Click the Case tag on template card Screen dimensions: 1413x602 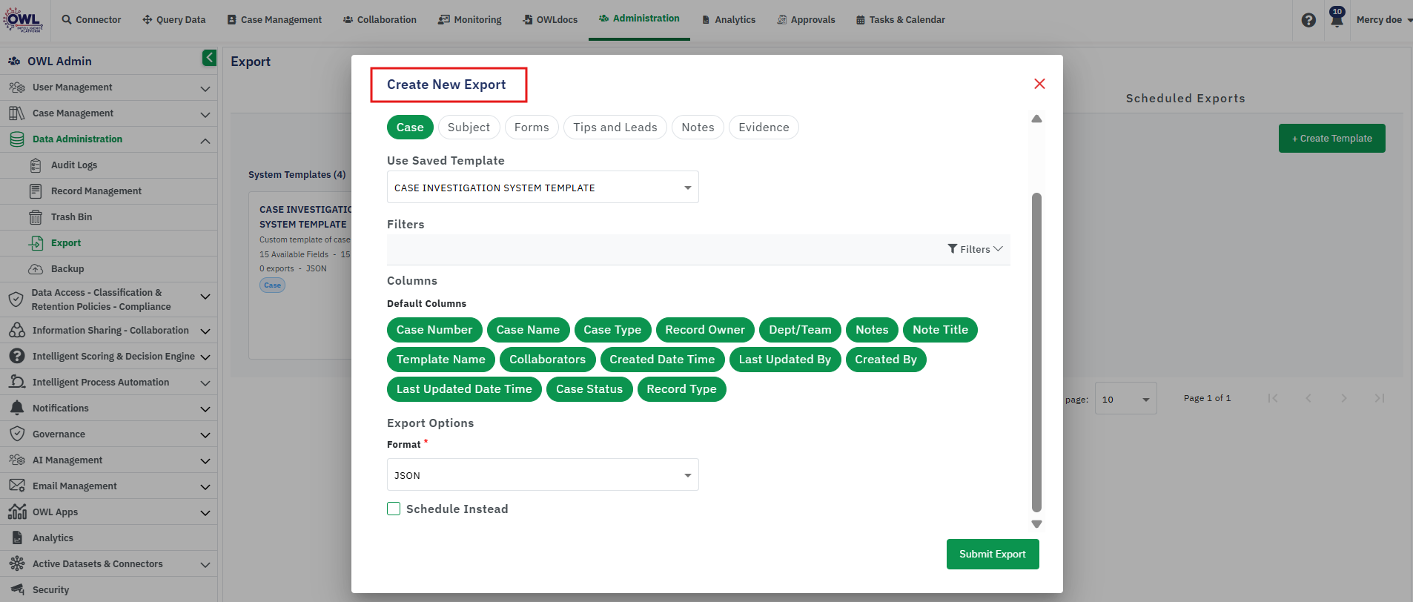pos(272,285)
